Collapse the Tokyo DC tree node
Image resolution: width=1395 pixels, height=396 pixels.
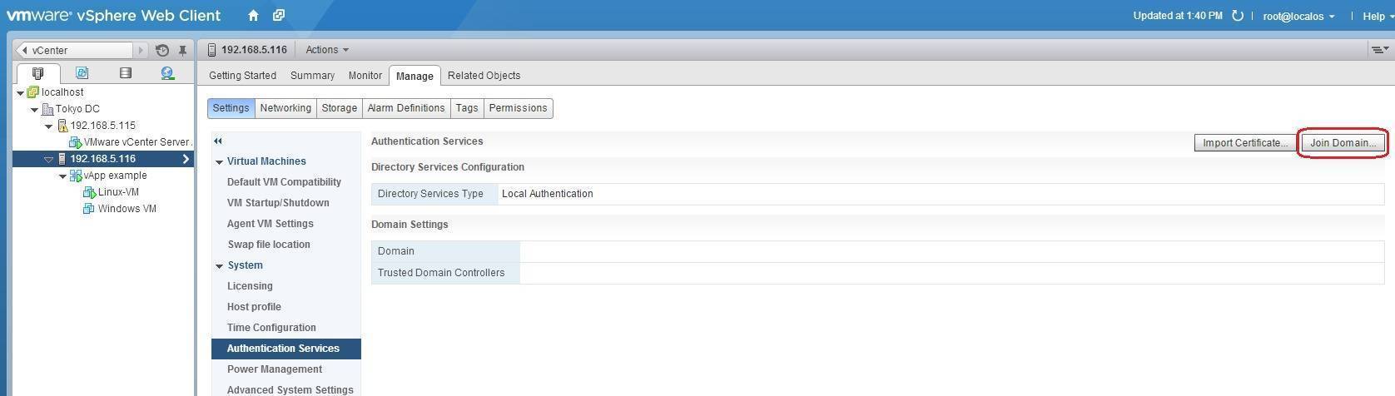pos(34,110)
